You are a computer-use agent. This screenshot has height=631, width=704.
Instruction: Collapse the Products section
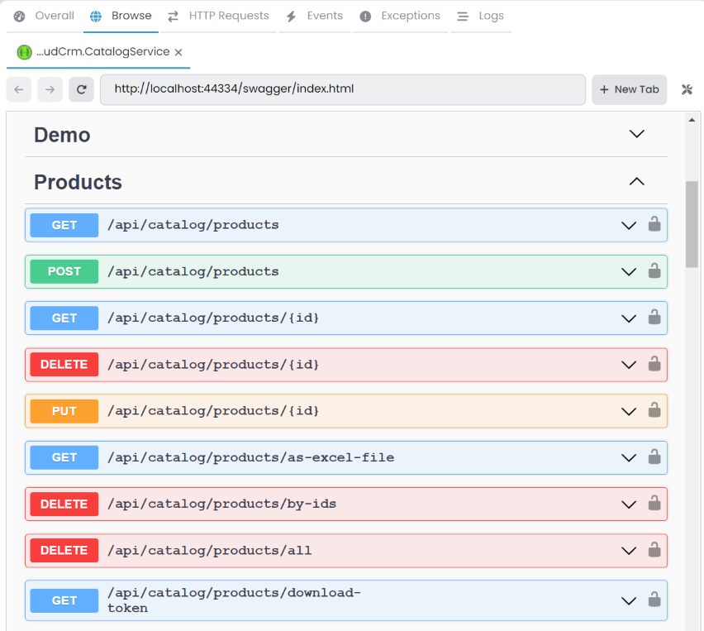click(636, 181)
